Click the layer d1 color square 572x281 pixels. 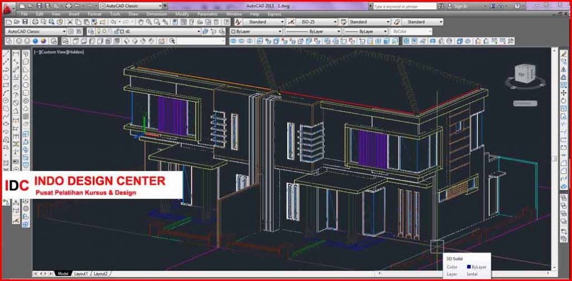122,32
